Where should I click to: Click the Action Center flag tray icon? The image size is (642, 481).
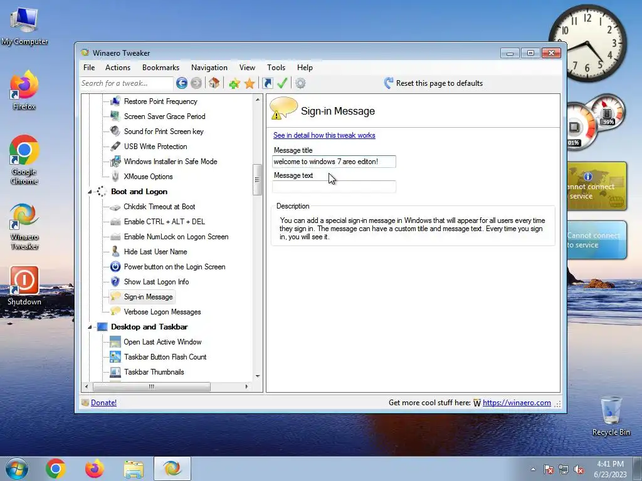549,470
